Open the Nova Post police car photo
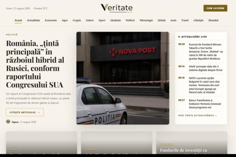This screenshot has height=157, width=236. point(123,78)
